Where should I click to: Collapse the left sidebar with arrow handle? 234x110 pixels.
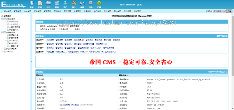31,61
